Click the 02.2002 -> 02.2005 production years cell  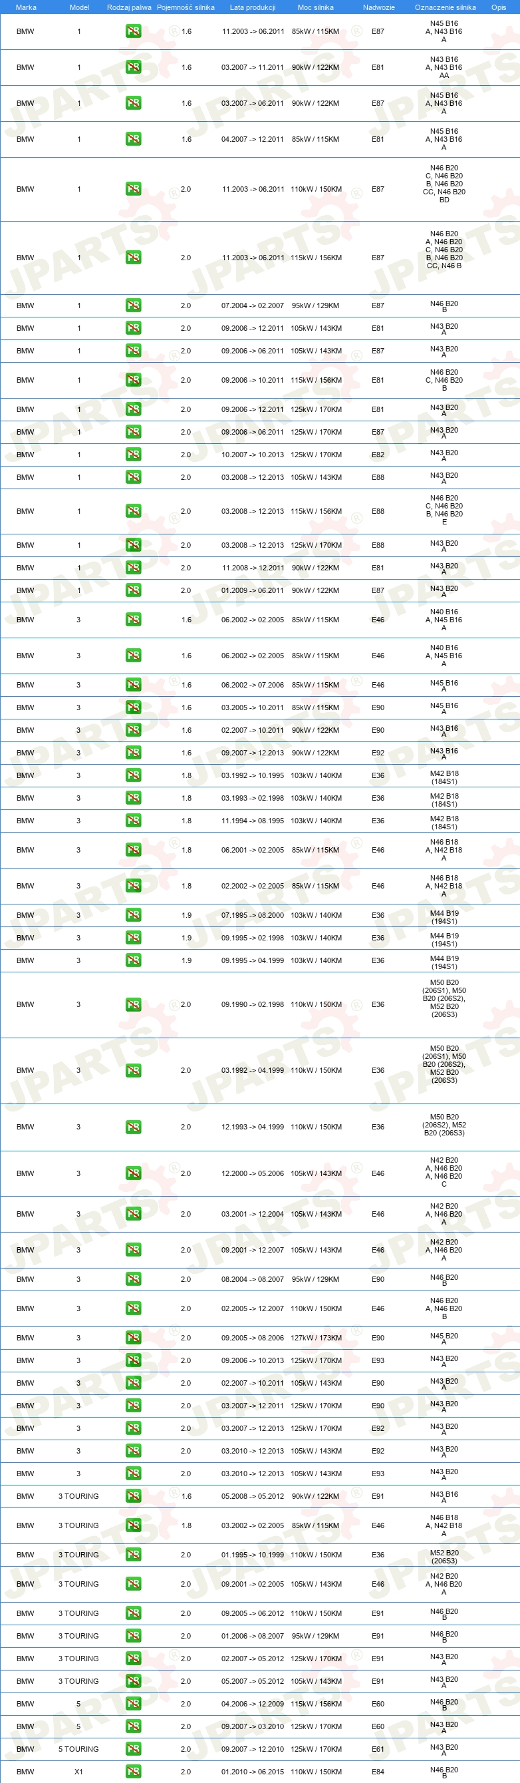coord(253,886)
